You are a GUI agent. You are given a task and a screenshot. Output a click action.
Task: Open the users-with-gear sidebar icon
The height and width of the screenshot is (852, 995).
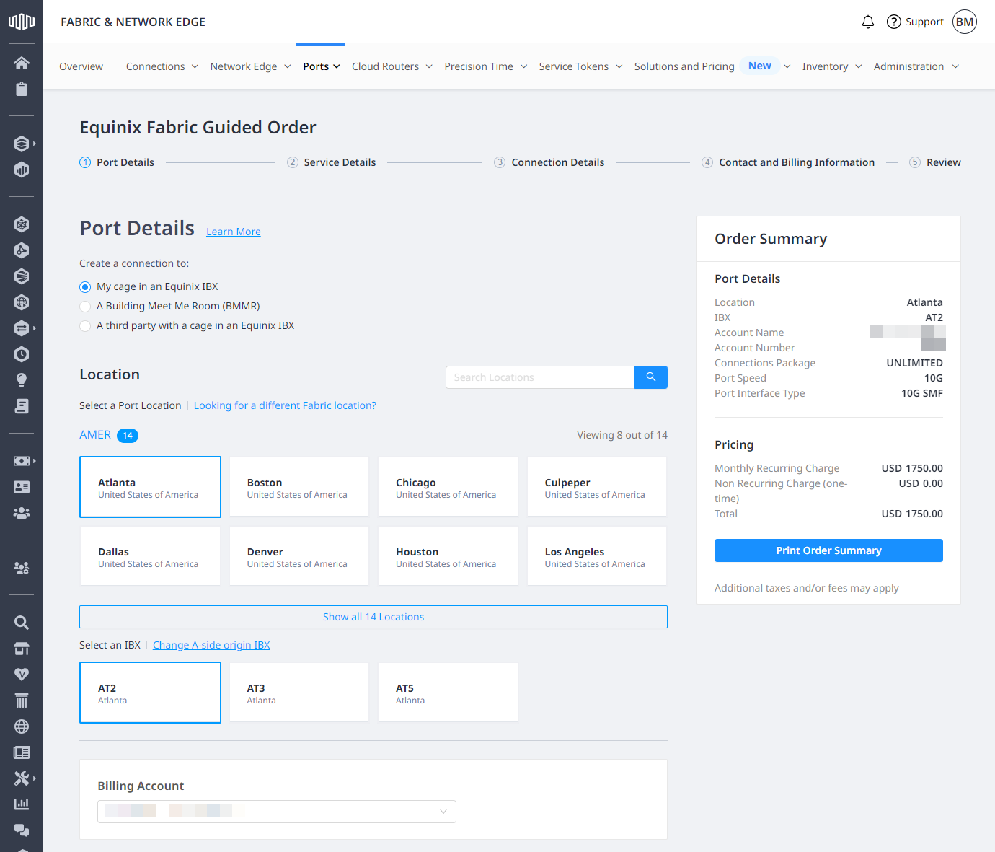(x=22, y=568)
